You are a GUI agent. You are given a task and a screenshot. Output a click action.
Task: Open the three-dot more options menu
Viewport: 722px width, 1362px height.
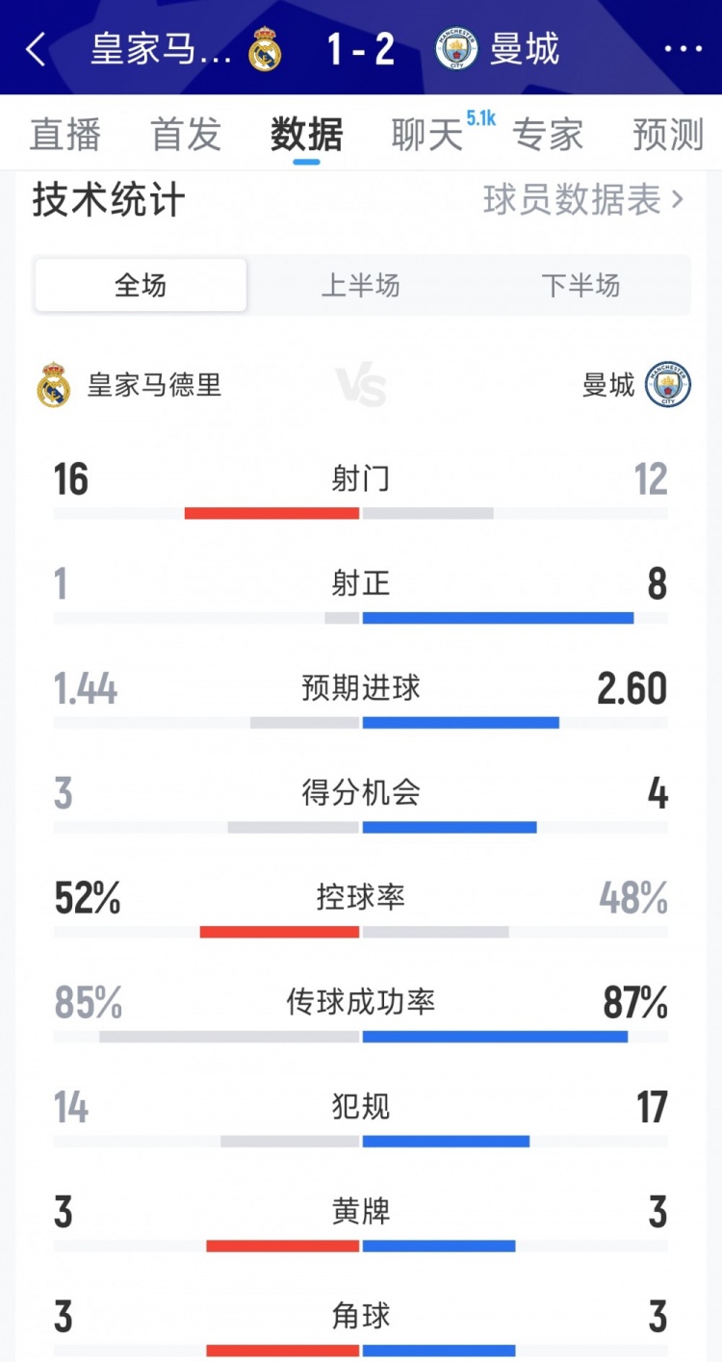pyautogui.click(x=683, y=50)
